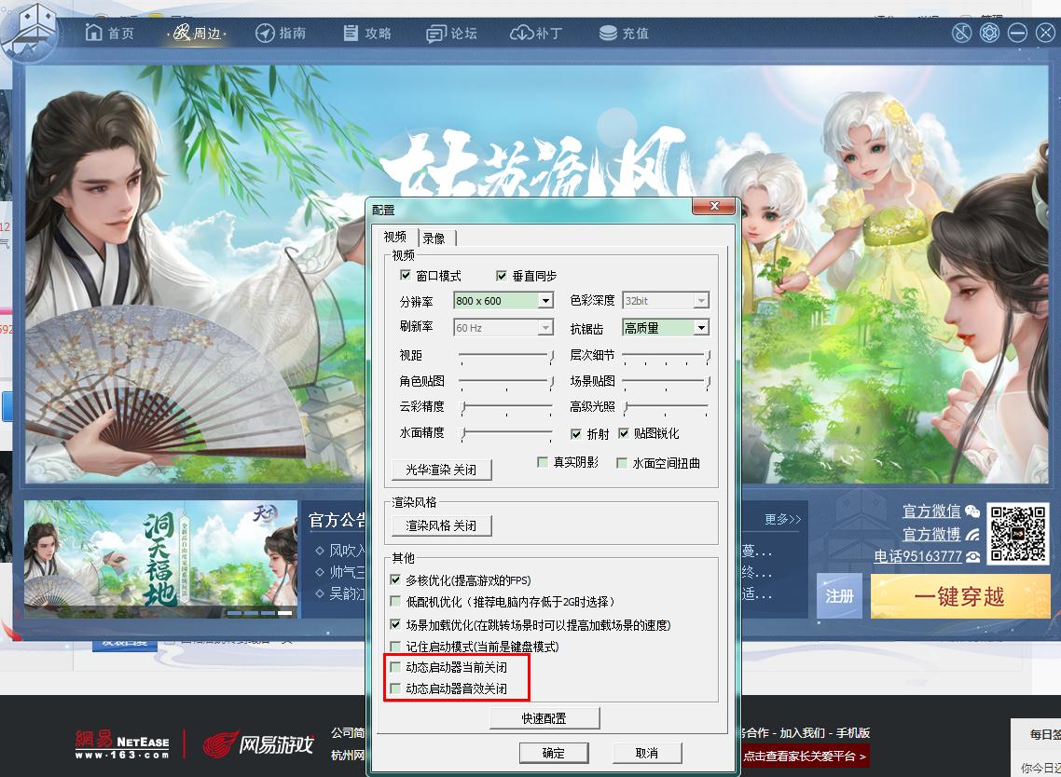Click the WeChat icon beside 官方微信
Viewport: 1061px width, 777px height.
click(x=972, y=511)
